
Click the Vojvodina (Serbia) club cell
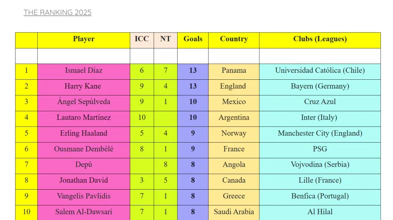coord(320,165)
